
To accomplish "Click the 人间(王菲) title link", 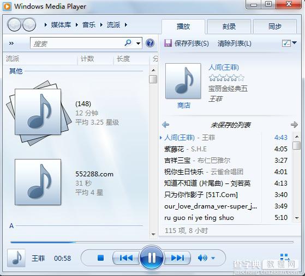I will point(224,68).
